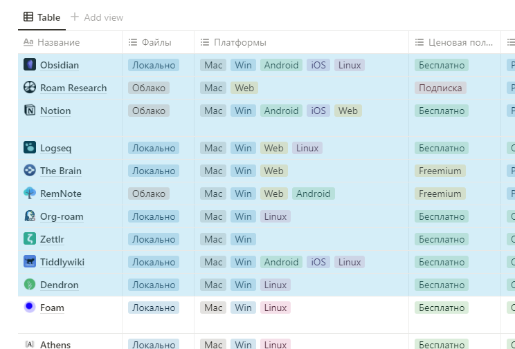Open the Tiddlywiki page
This screenshot has height=349, width=515.
point(62,262)
